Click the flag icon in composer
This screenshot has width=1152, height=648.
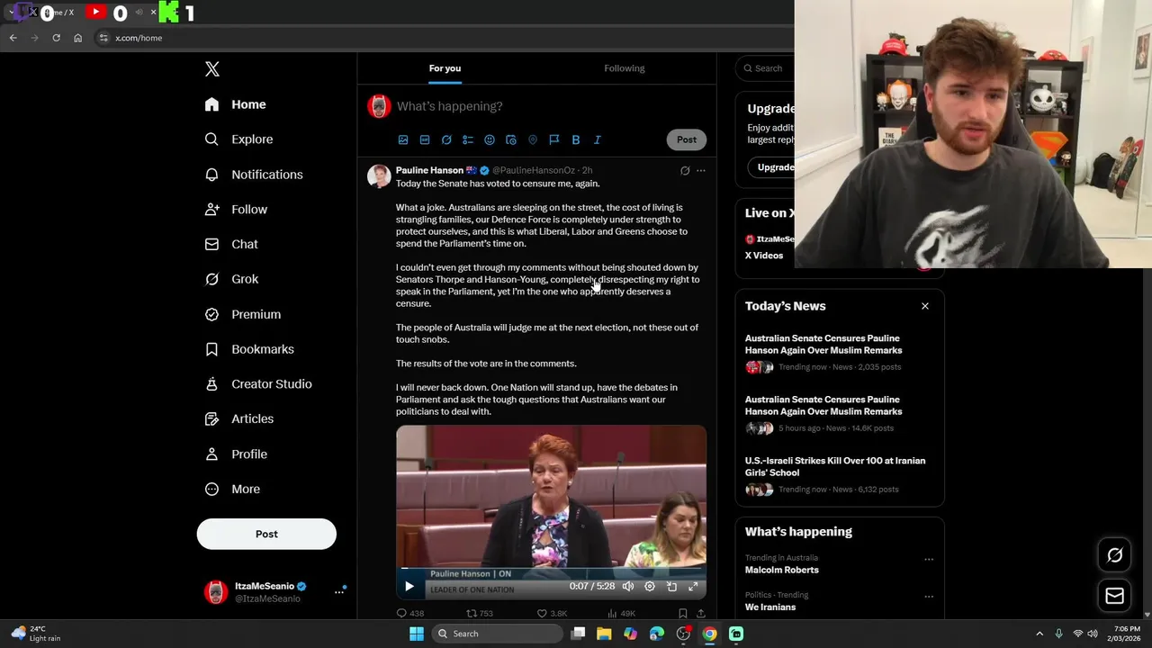(x=554, y=140)
